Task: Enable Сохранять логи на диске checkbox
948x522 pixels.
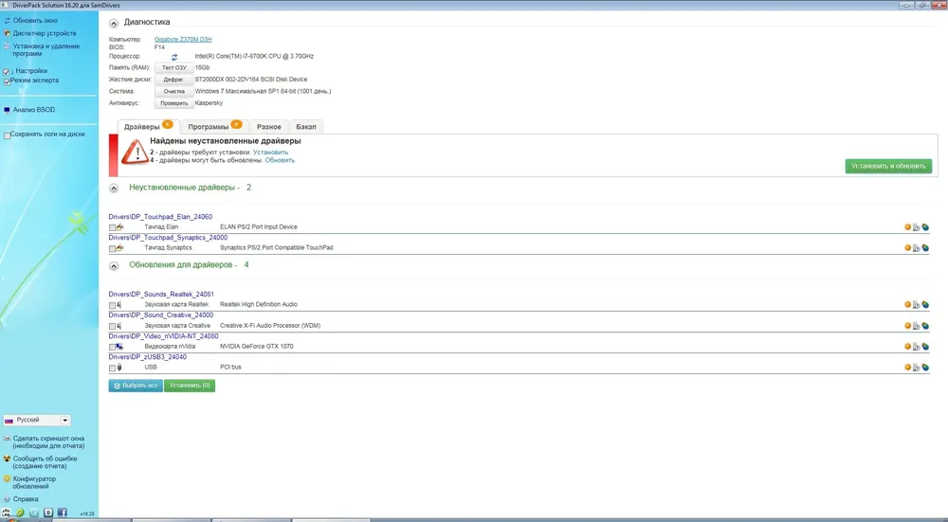Action: coord(7,135)
